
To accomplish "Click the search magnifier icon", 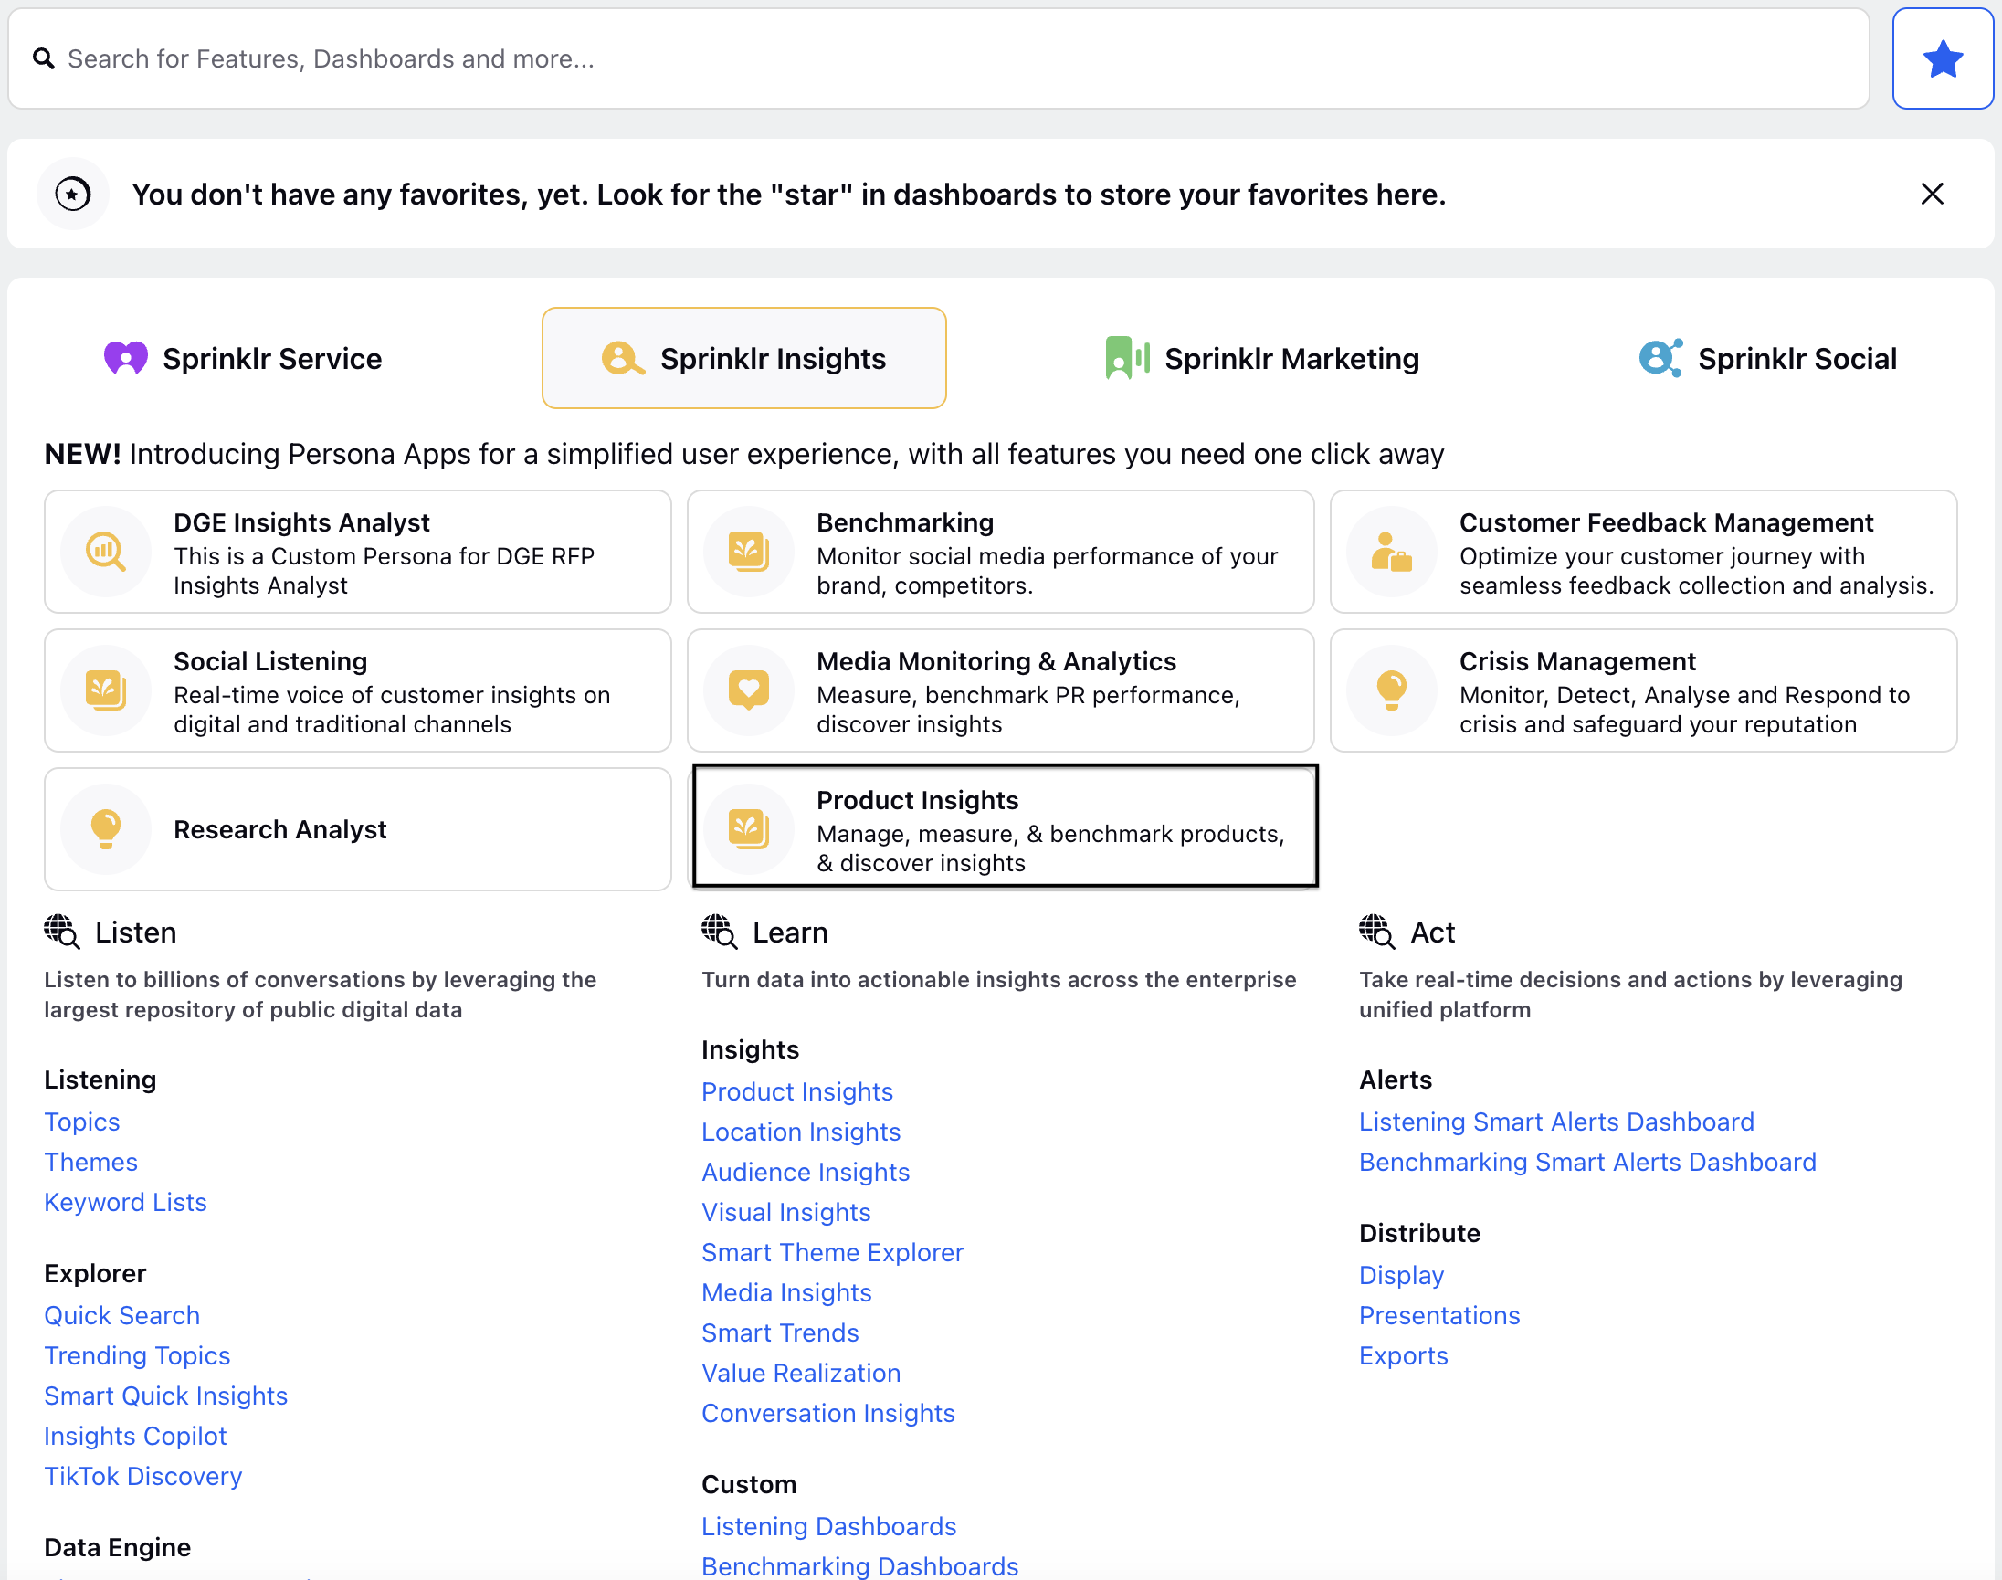I will pos(44,58).
